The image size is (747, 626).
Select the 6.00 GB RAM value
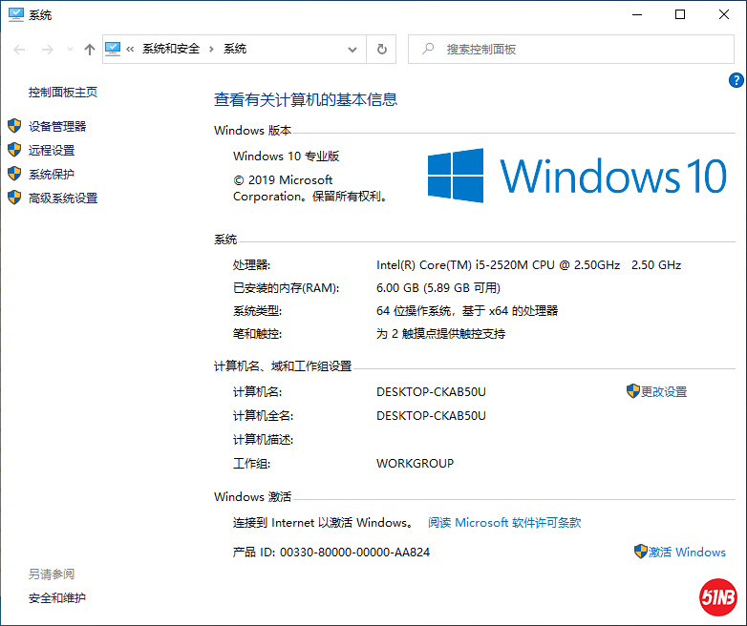tap(438, 288)
